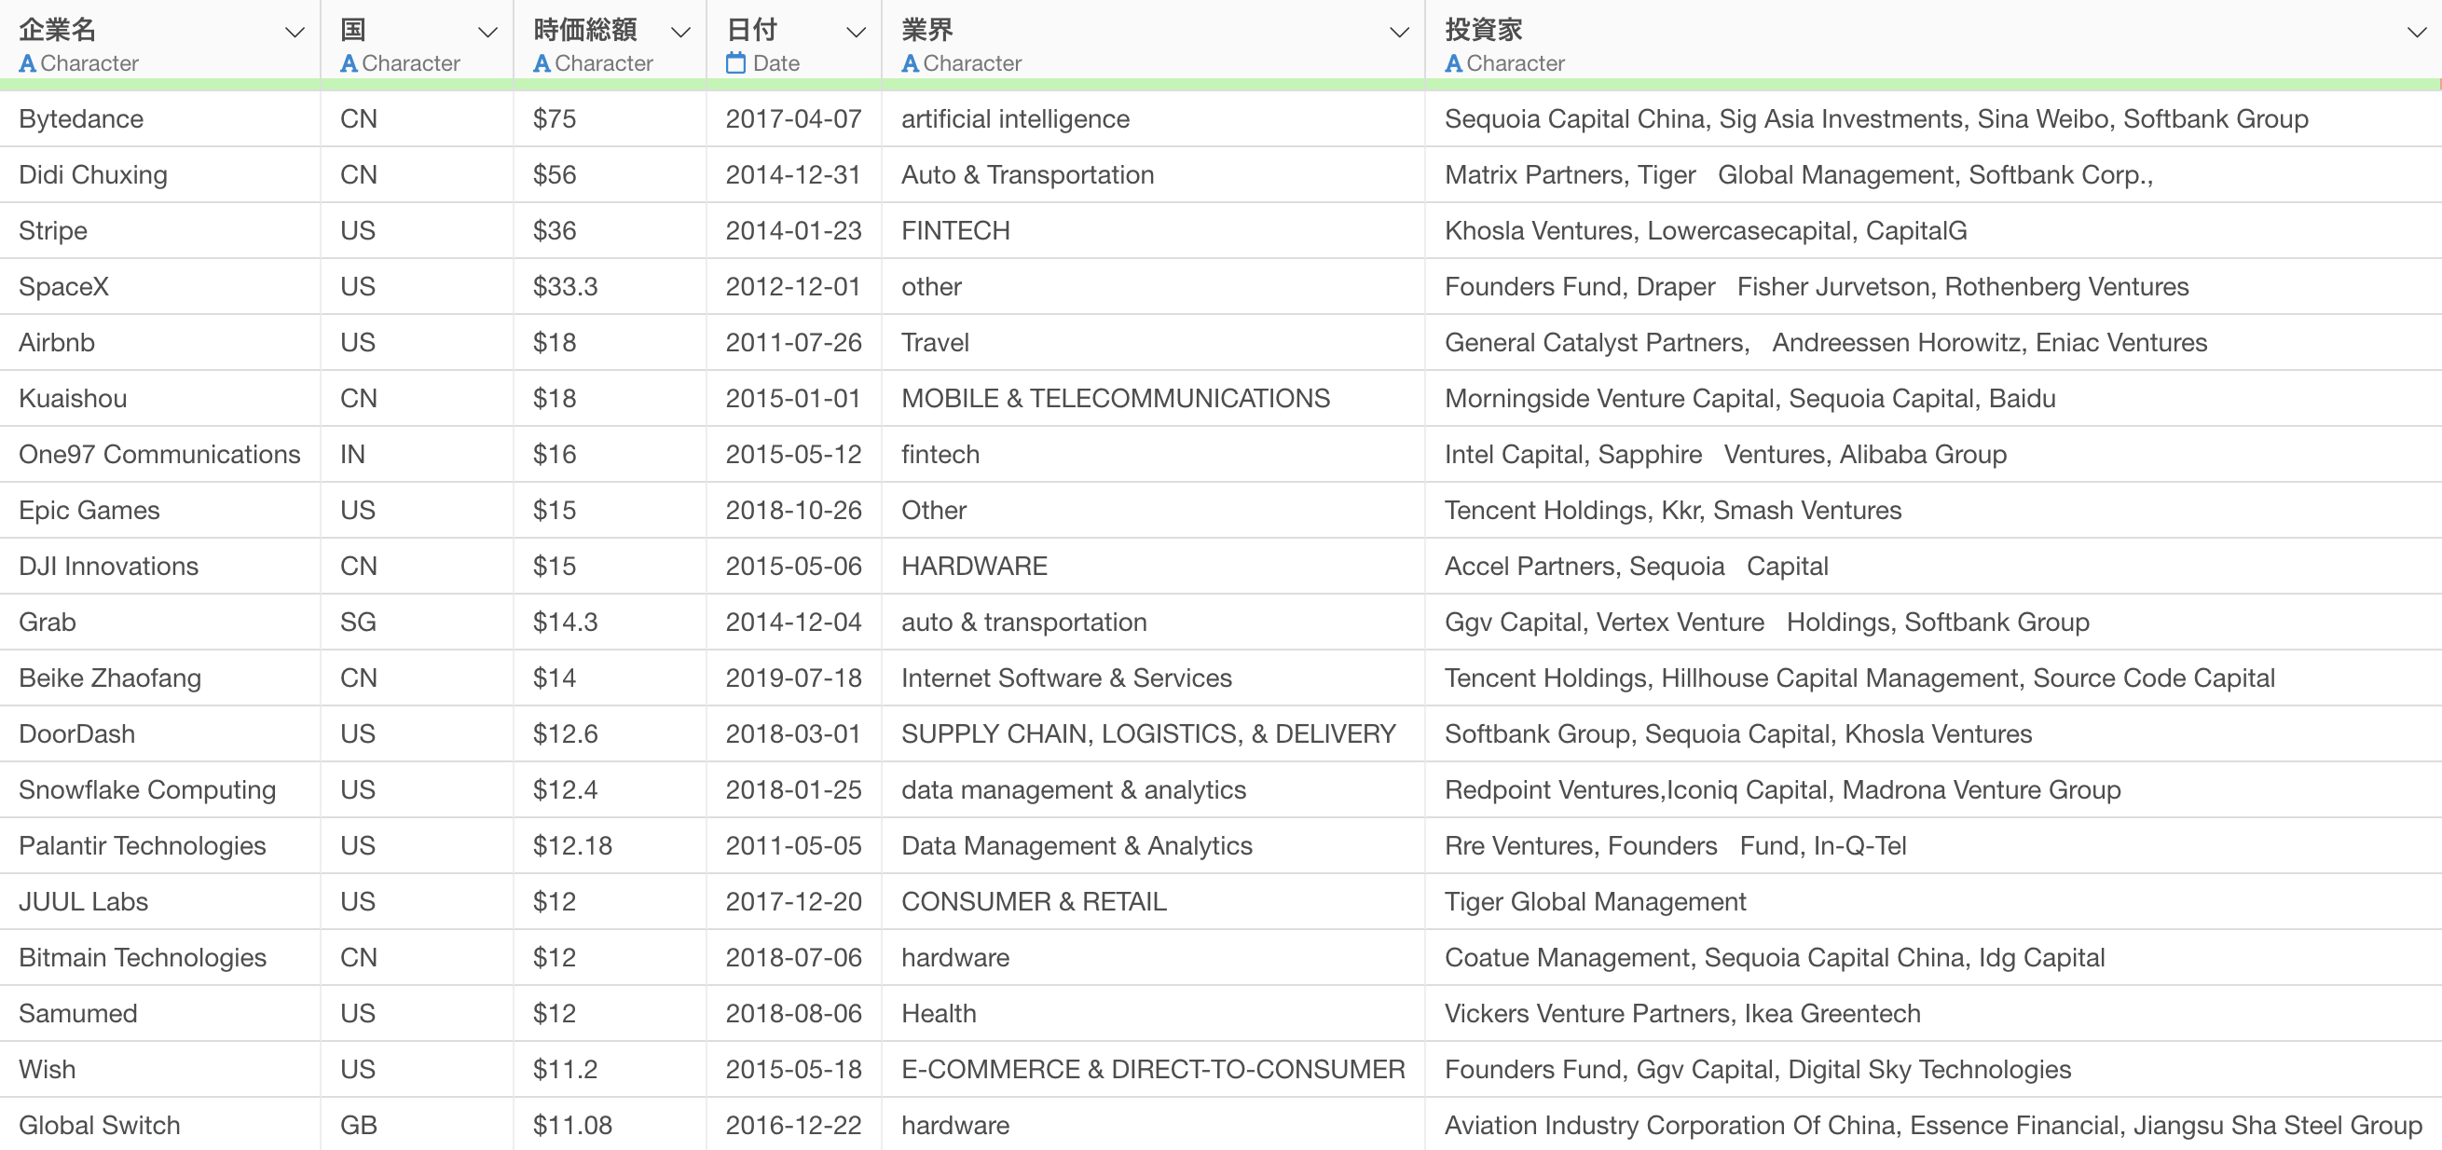Click the artificial intelligence industry cell
The width and height of the screenshot is (2442, 1150).
click(1153, 118)
